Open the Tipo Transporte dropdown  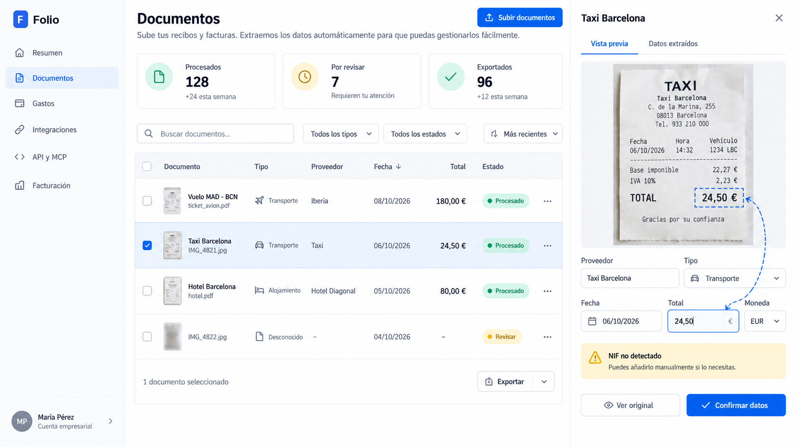[x=735, y=278]
